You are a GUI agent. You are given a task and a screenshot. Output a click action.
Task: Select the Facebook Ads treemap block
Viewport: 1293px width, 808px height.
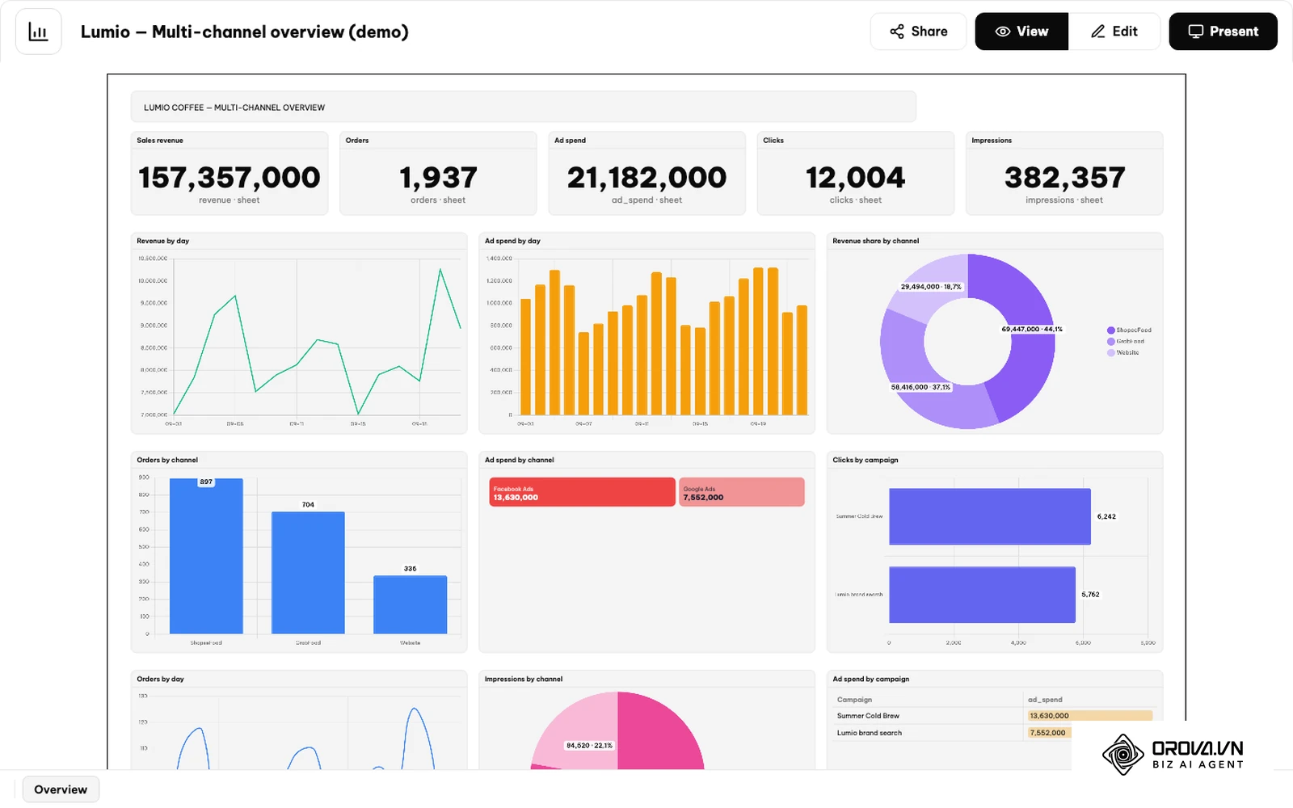[x=582, y=492]
